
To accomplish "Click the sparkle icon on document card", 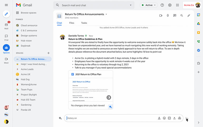I will [110, 107].
